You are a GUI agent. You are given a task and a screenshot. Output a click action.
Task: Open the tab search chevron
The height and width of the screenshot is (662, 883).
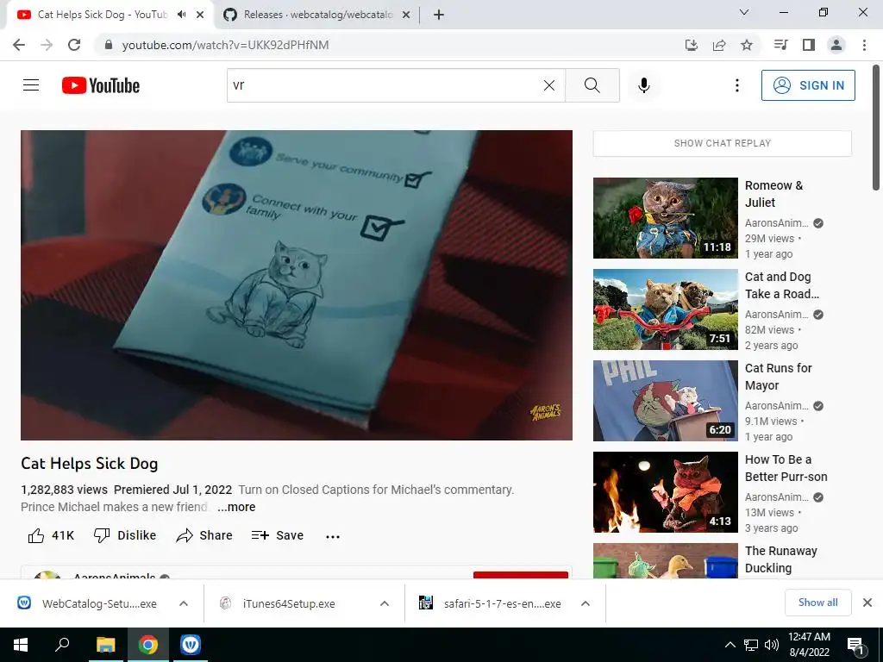tap(744, 12)
